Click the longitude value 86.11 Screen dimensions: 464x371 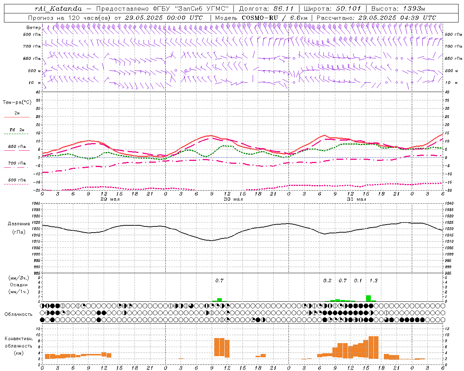[284, 9]
